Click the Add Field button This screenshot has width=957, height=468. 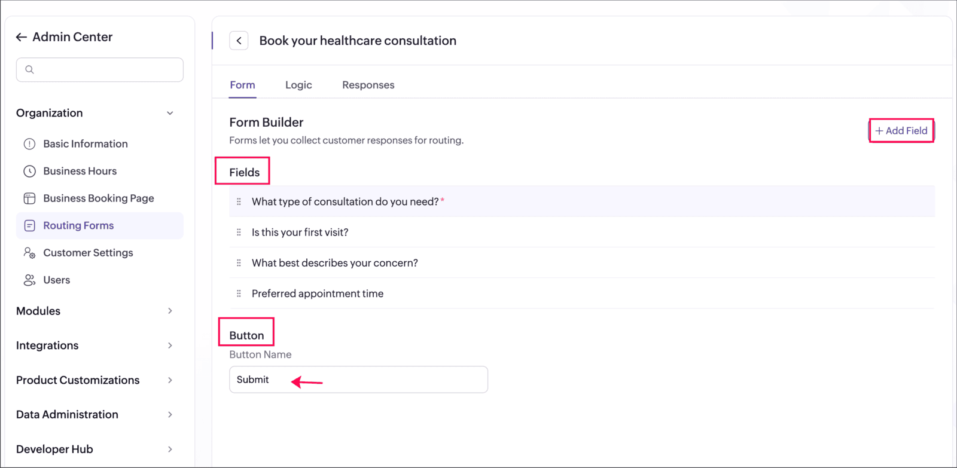point(901,131)
